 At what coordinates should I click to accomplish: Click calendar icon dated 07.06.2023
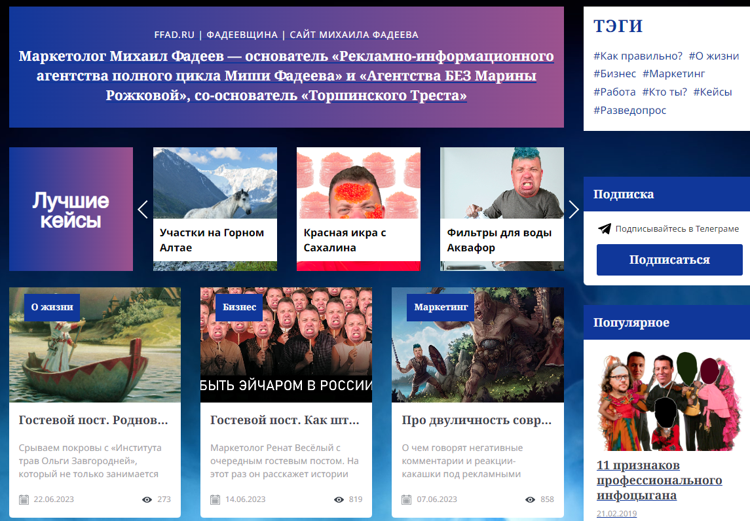click(407, 499)
